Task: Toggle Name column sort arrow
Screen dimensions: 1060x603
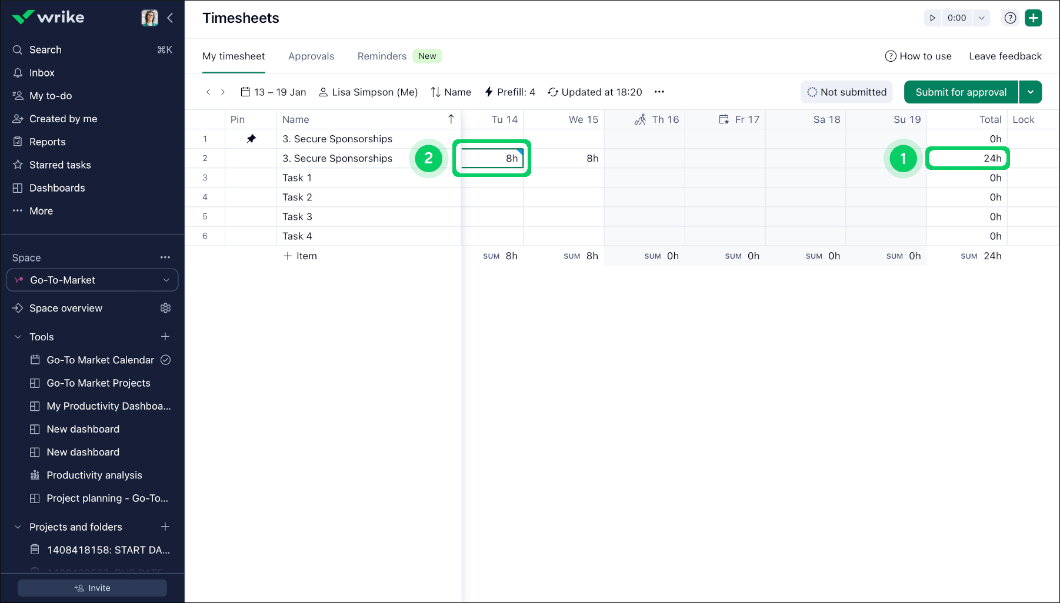Action: [x=451, y=119]
